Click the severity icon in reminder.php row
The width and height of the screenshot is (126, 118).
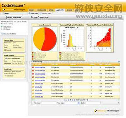coord(33,97)
